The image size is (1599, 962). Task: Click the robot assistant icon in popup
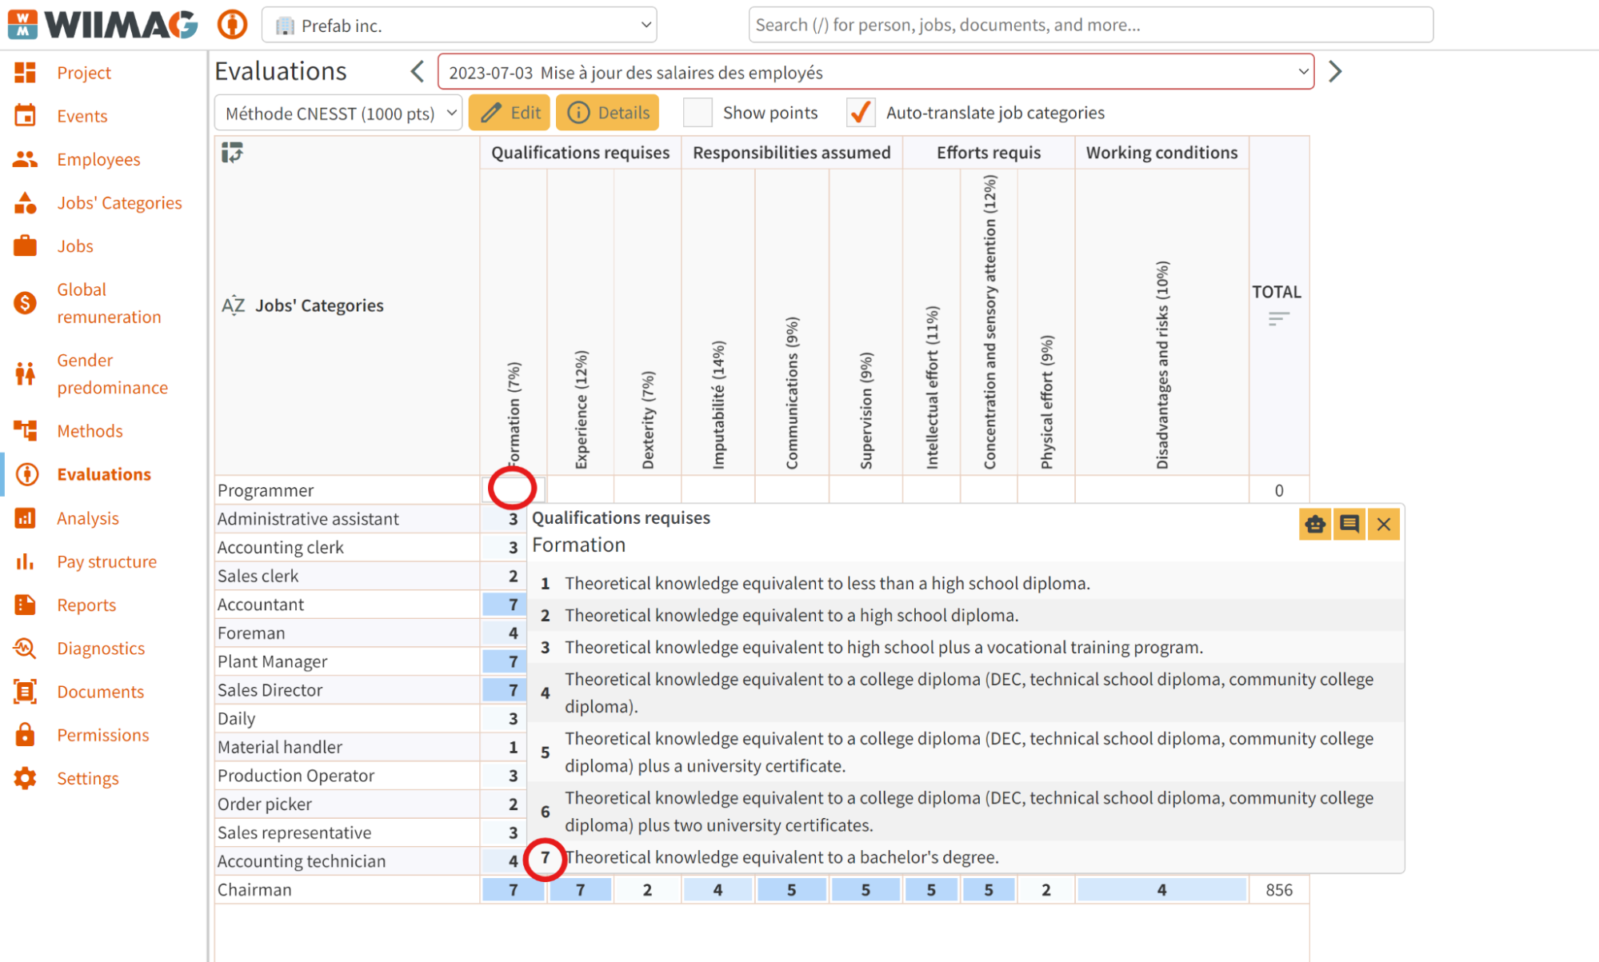[x=1315, y=525]
